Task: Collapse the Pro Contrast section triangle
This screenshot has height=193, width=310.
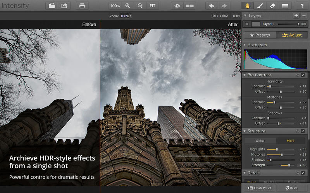Action: click(245, 75)
